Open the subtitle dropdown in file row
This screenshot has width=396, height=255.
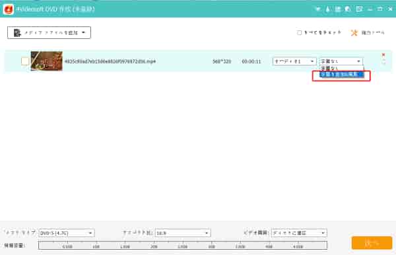[x=341, y=61]
